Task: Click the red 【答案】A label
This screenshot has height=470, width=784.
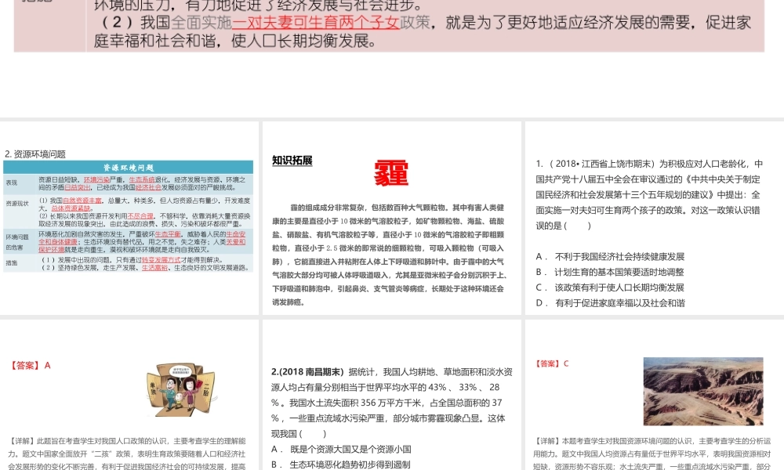Action: [x=30, y=366]
